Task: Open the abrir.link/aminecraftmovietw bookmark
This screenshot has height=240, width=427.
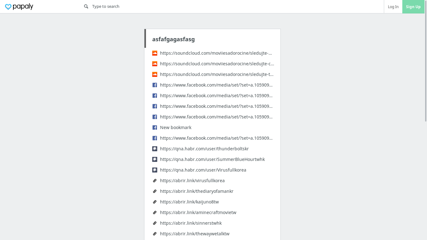Action: tap(198, 212)
